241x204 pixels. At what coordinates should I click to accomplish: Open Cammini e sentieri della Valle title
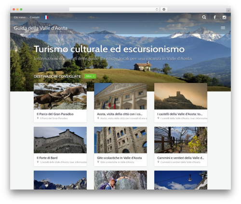(181, 158)
